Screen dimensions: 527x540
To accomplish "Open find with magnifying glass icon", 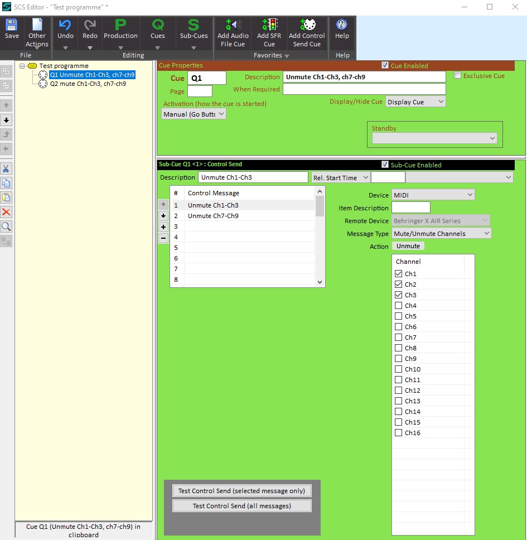I will click(7, 226).
